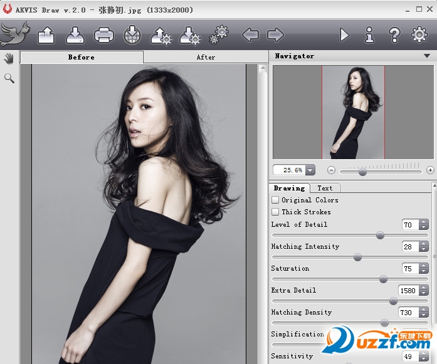Collapse the Navigator panel arrow
This screenshot has height=364, width=437.
pyautogui.click(x=427, y=56)
